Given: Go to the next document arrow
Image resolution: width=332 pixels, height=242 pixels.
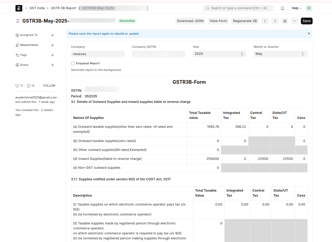Looking at the screenshot, I should coord(275,21).
